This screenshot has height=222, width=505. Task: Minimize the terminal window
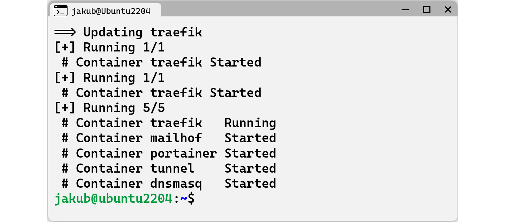tap(405, 10)
